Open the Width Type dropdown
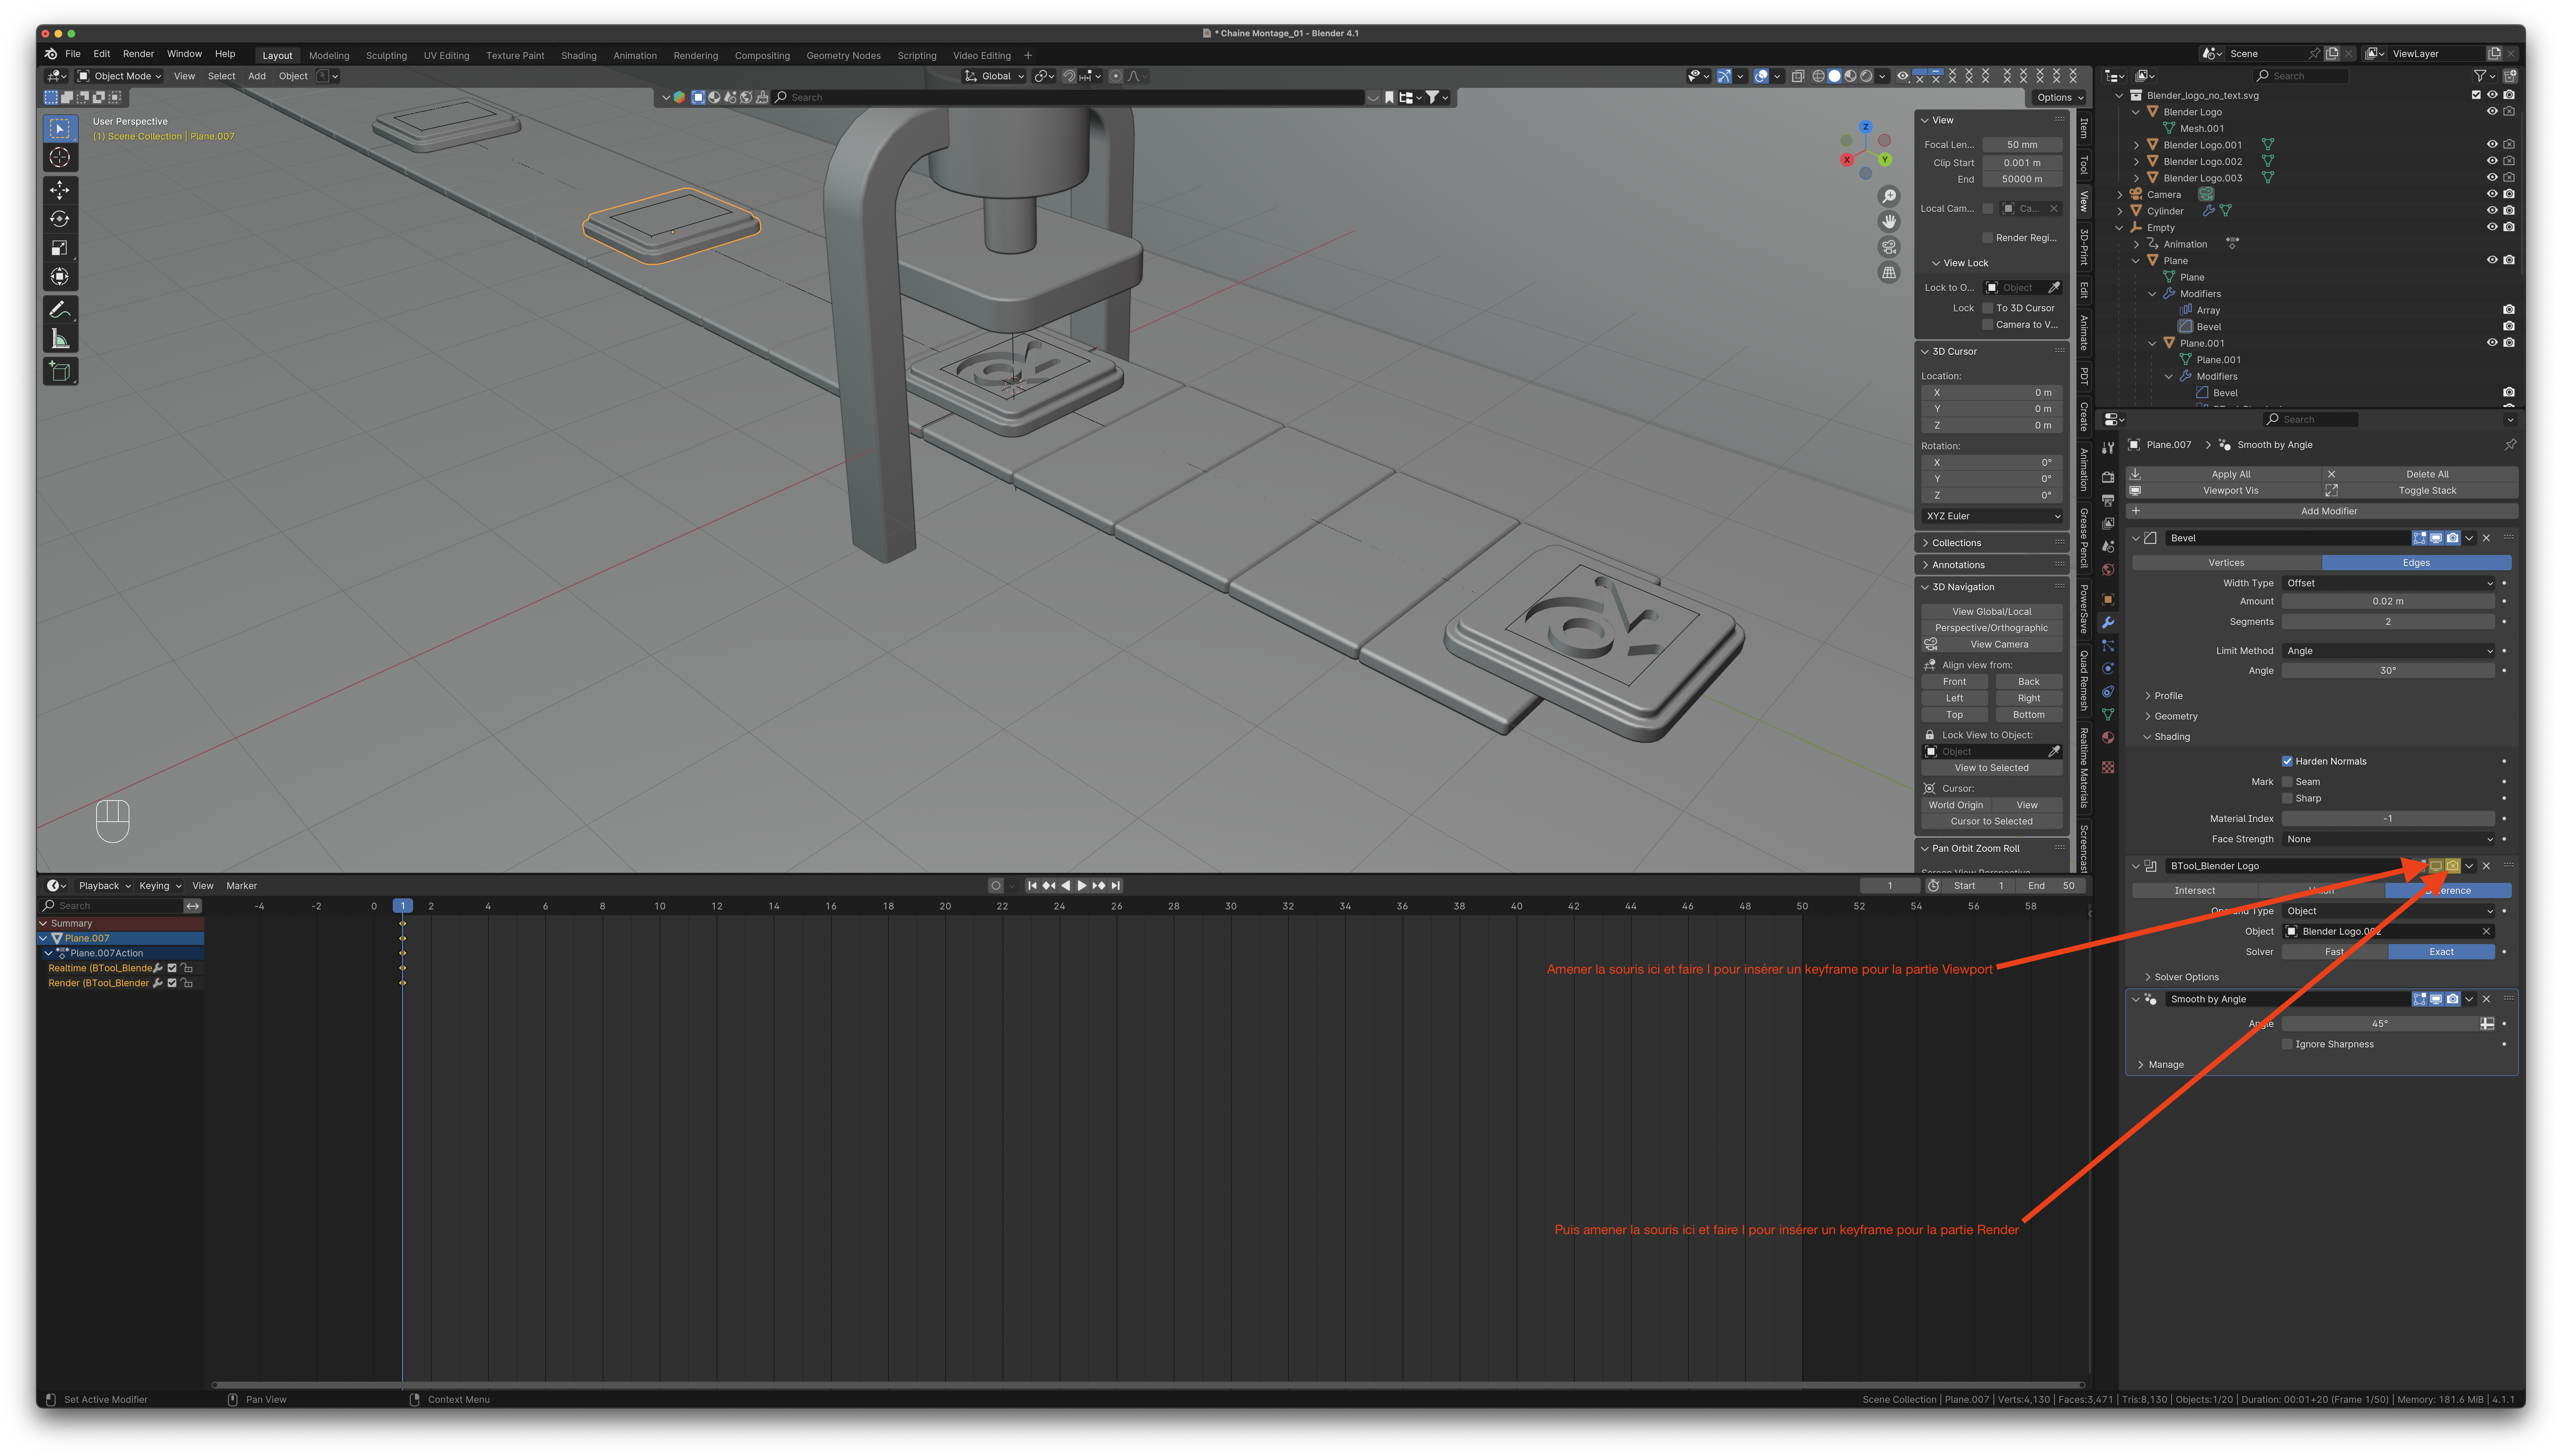The height and width of the screenshot is (1456, 2562). tap(2388, 583)
